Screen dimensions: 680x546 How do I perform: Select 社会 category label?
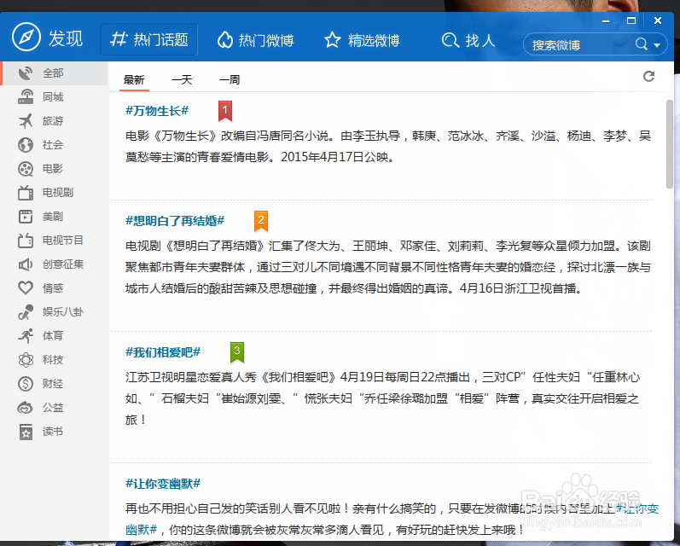pos(53,144)
